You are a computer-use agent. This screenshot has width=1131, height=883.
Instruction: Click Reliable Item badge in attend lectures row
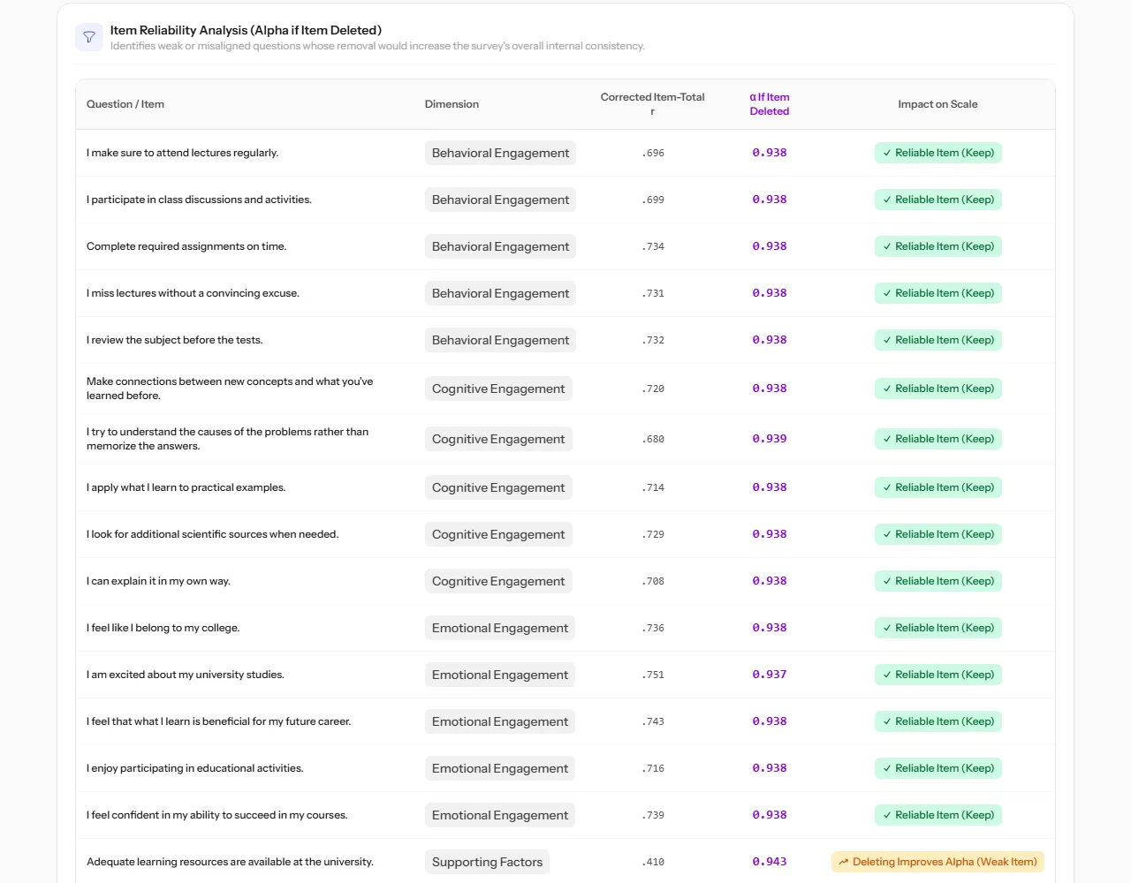pos(937,153)
